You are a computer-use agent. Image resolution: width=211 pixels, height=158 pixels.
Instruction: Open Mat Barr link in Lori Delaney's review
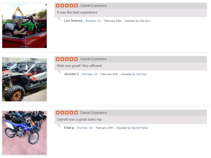coord(145,21)
